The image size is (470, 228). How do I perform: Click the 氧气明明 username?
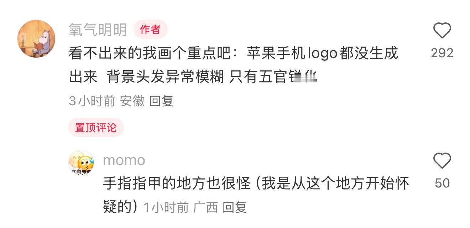pyautogui.click(x=98, y=30)
